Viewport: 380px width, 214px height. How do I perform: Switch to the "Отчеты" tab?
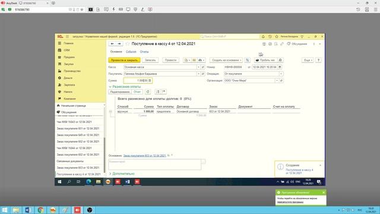[x=144, y=52]
